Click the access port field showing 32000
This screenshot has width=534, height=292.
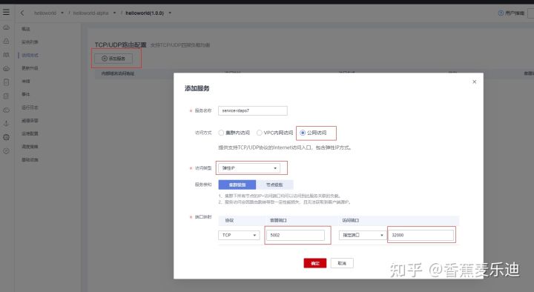coord(421,235)
